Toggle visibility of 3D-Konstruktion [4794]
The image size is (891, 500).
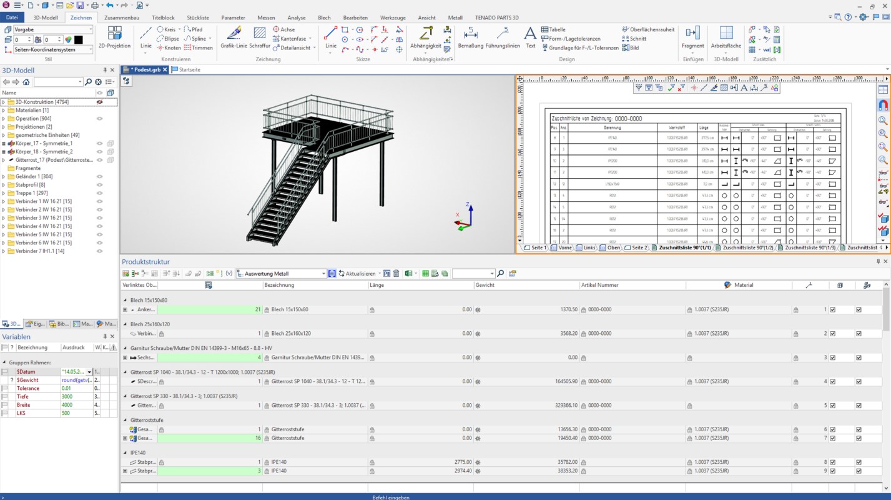click(x=99, y=101)
